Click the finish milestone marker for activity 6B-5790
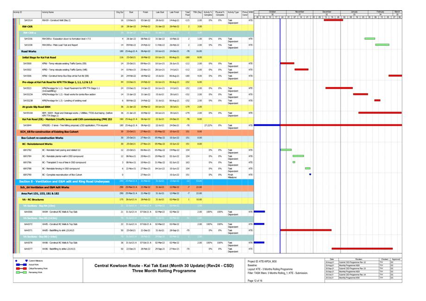 click(x=310, y=175)
